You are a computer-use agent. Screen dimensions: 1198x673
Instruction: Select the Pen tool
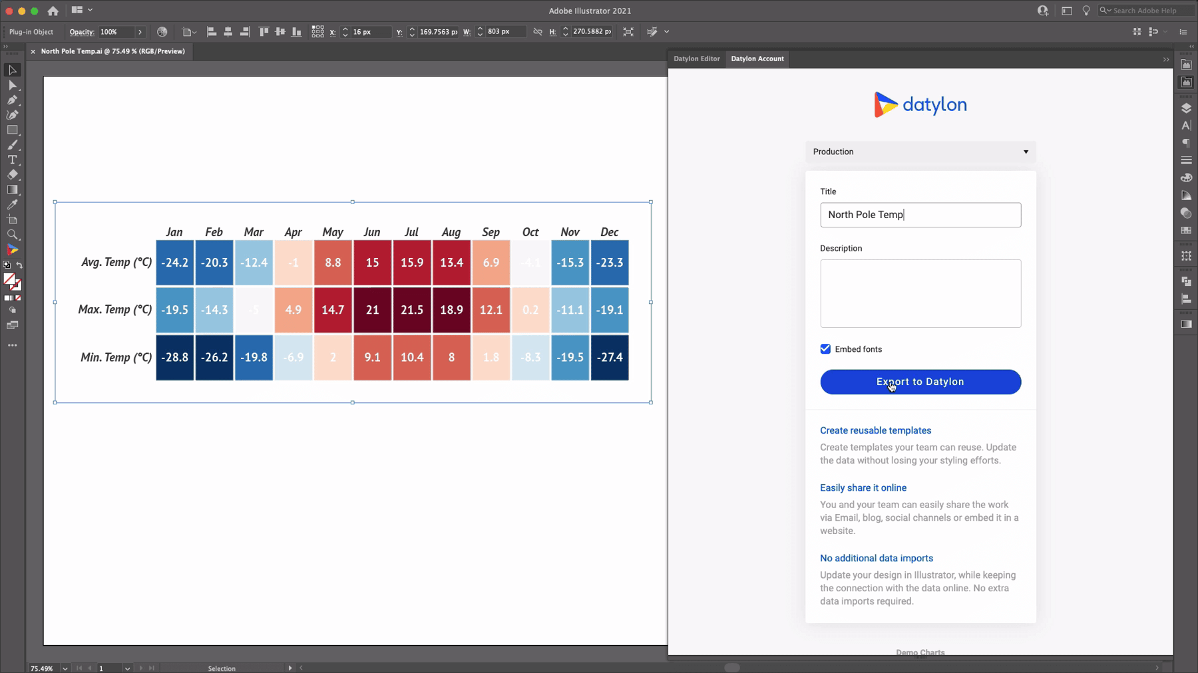[12, 100]
